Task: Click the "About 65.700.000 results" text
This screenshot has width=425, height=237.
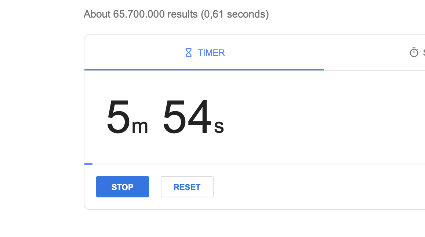Action: 141,14
